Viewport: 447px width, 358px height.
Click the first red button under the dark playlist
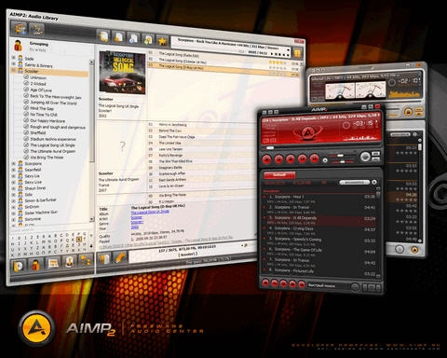pyautogui.click(x=265, y=282)
